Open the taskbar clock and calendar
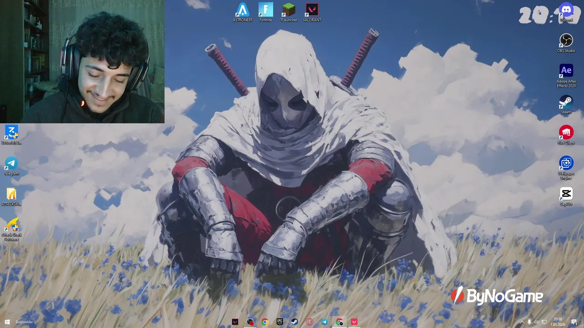This screenshot has height=328, width=584. click(x=558, y=322)
